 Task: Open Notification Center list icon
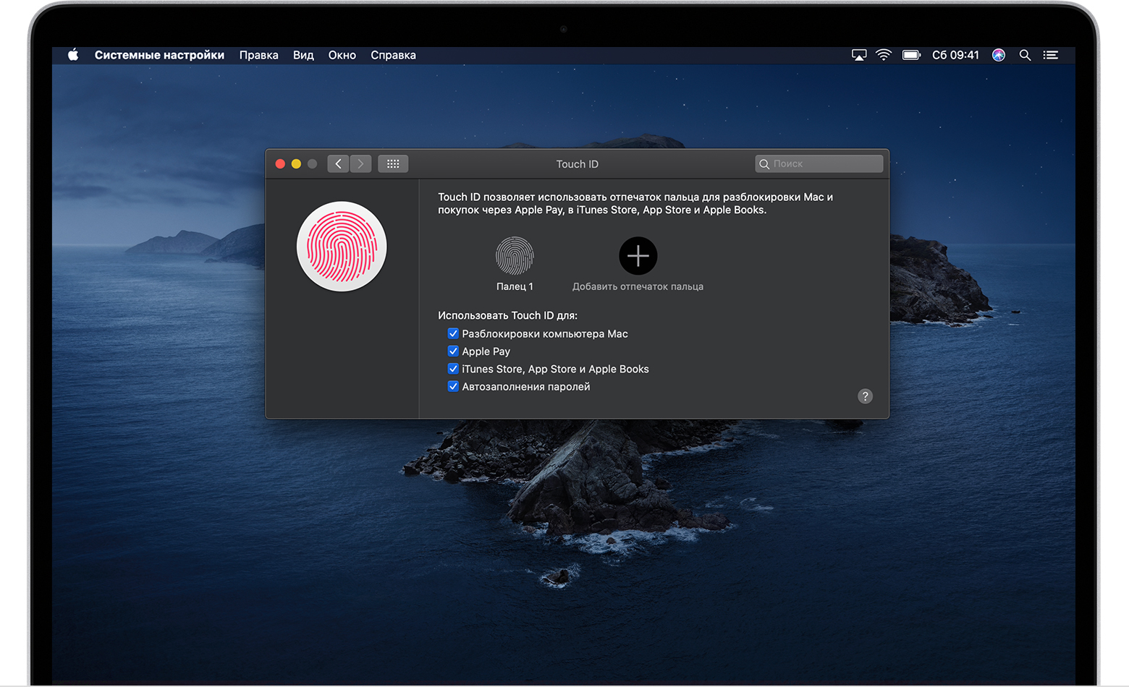pos(1051,55)
